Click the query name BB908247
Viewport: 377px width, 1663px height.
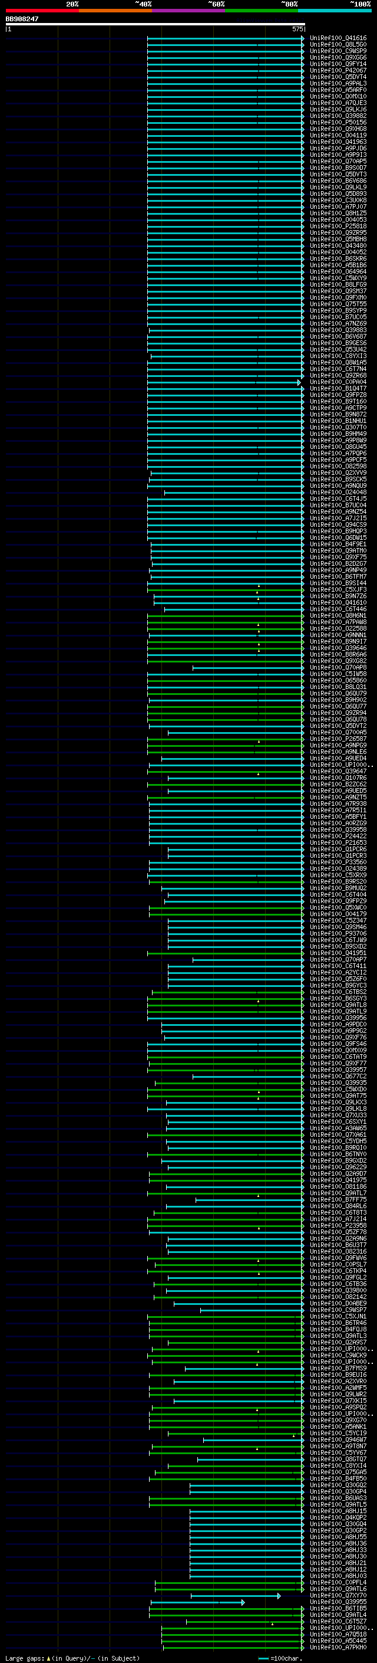22,19
